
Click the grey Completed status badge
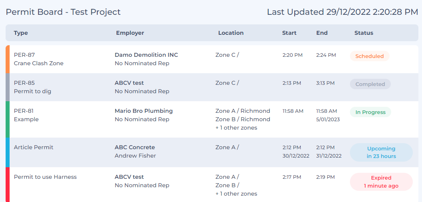[370, 84]
